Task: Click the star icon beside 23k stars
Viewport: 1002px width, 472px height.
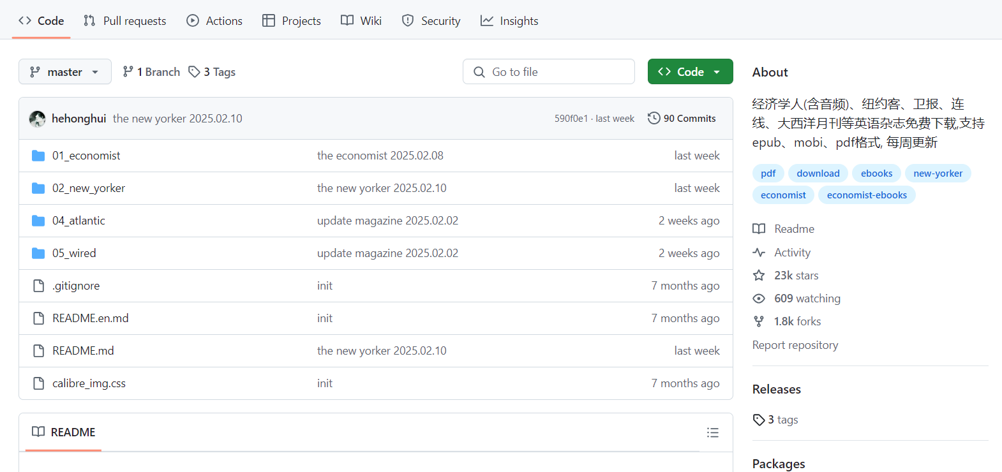Action: (759, 276)
